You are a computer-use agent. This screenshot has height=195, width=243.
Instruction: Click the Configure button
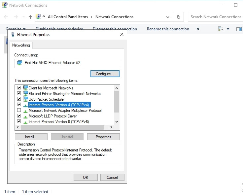(x=105, y=74)
